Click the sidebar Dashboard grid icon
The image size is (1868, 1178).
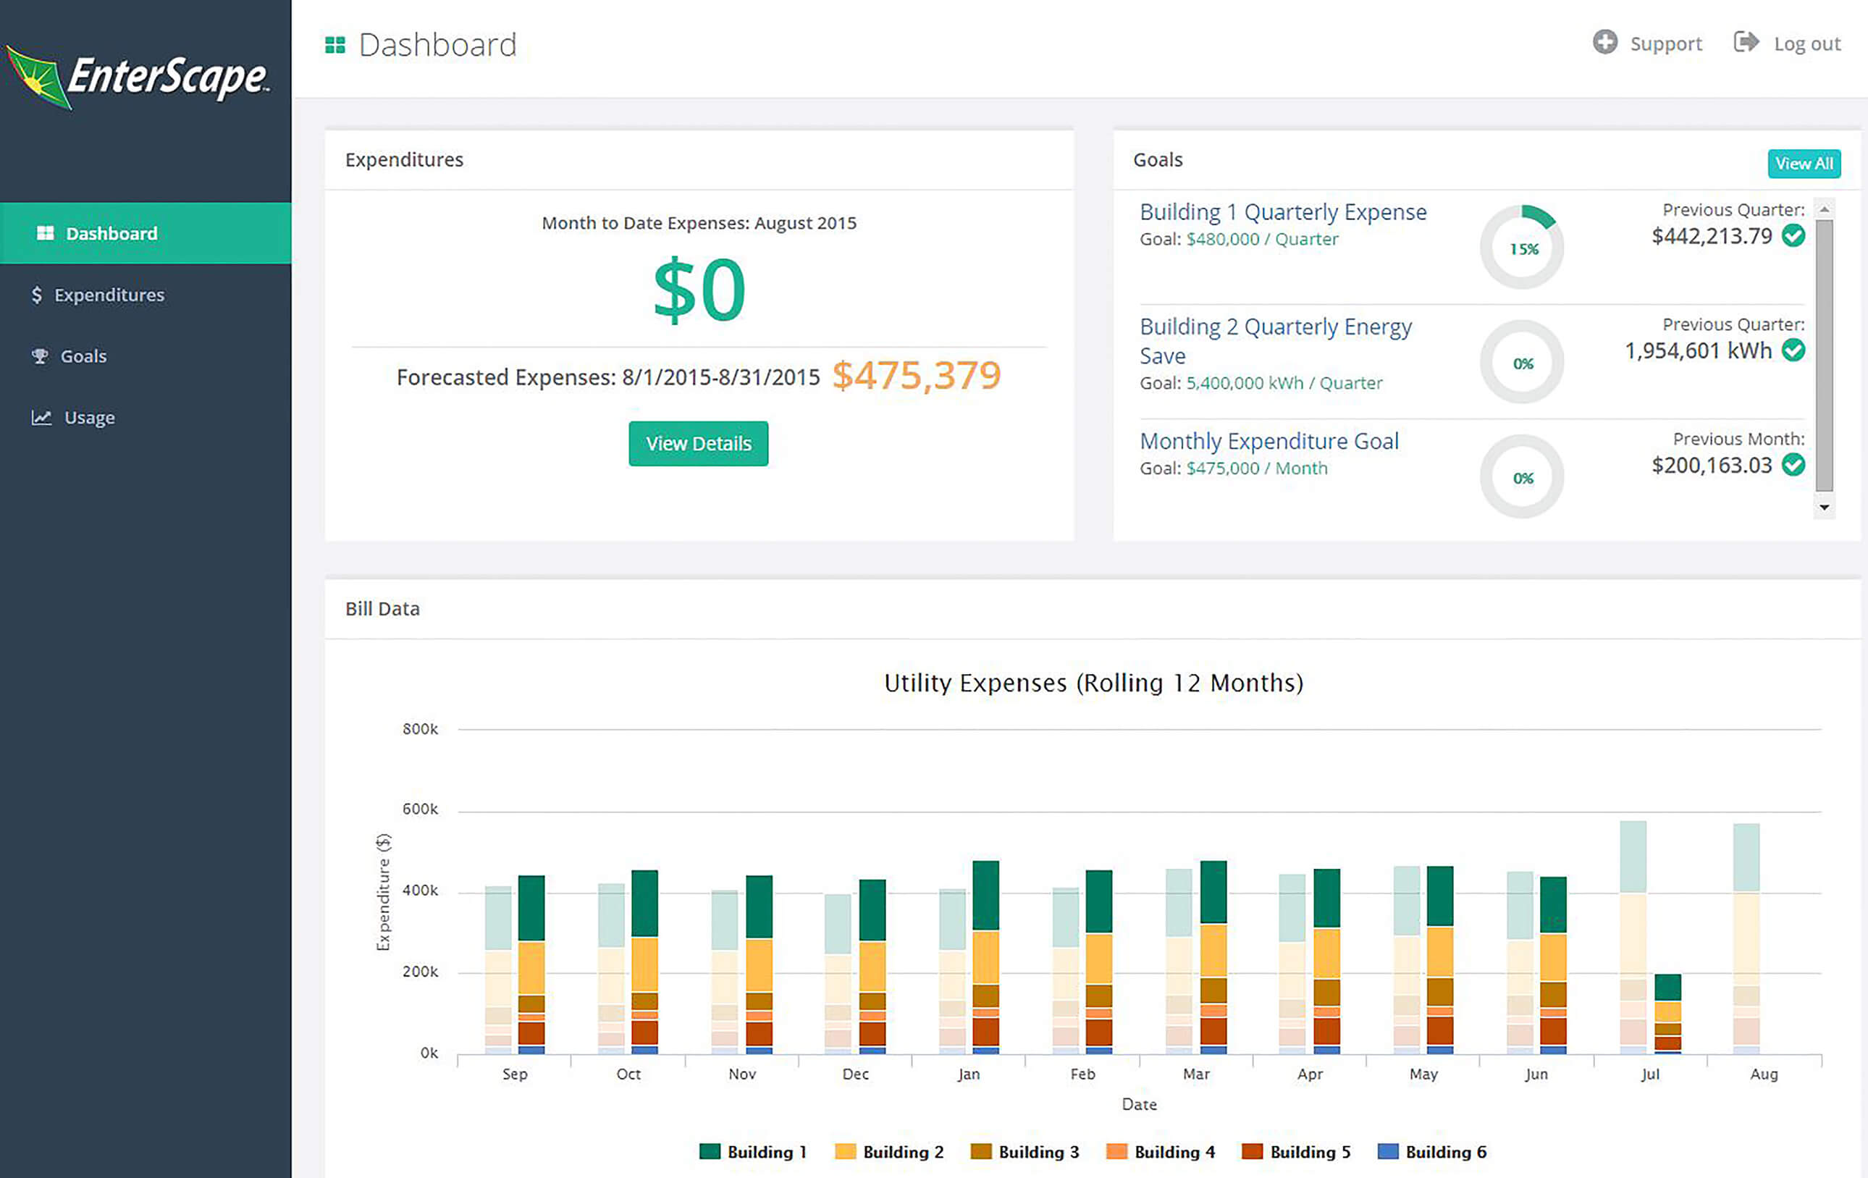[46, 233]
